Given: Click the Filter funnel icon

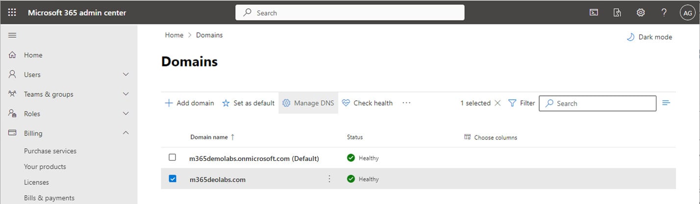Looking at the screenshot, I should point(512,103).
